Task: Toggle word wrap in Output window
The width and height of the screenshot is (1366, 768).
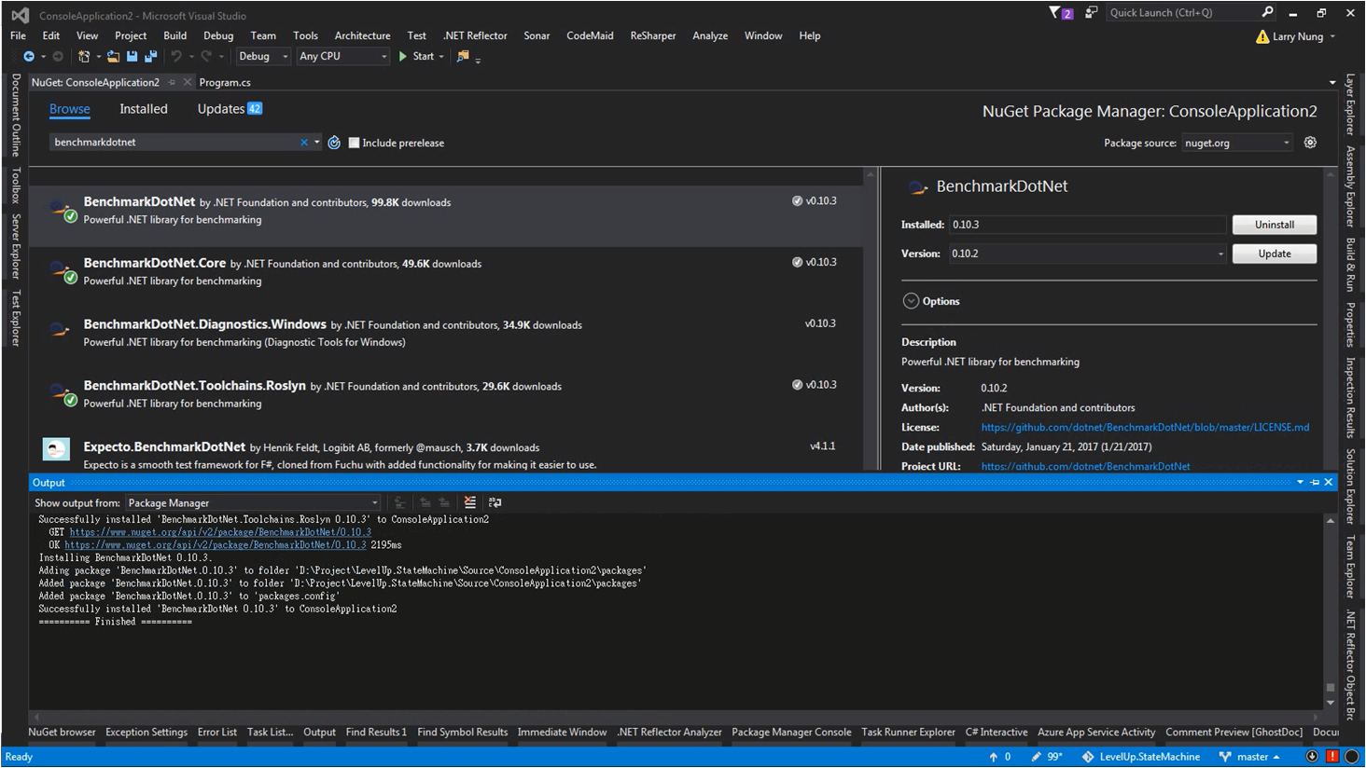Action: 495,502
